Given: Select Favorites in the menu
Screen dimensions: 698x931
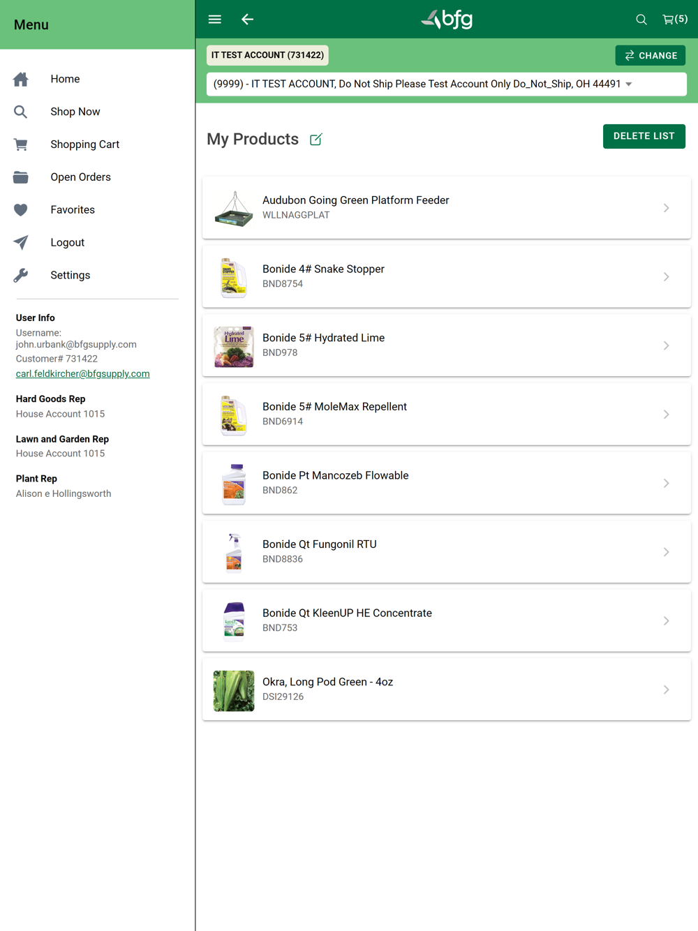Looking at the screenshot, I should coord(73,210).
